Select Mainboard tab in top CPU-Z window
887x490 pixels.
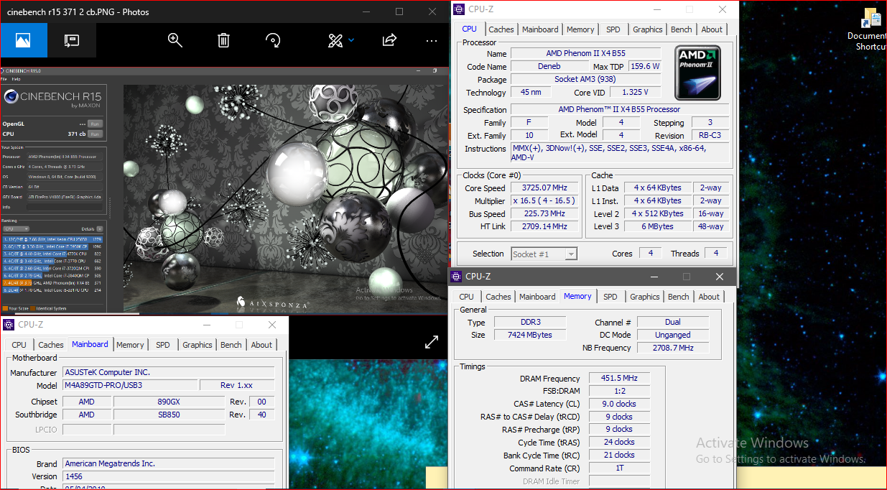point(541,29)
